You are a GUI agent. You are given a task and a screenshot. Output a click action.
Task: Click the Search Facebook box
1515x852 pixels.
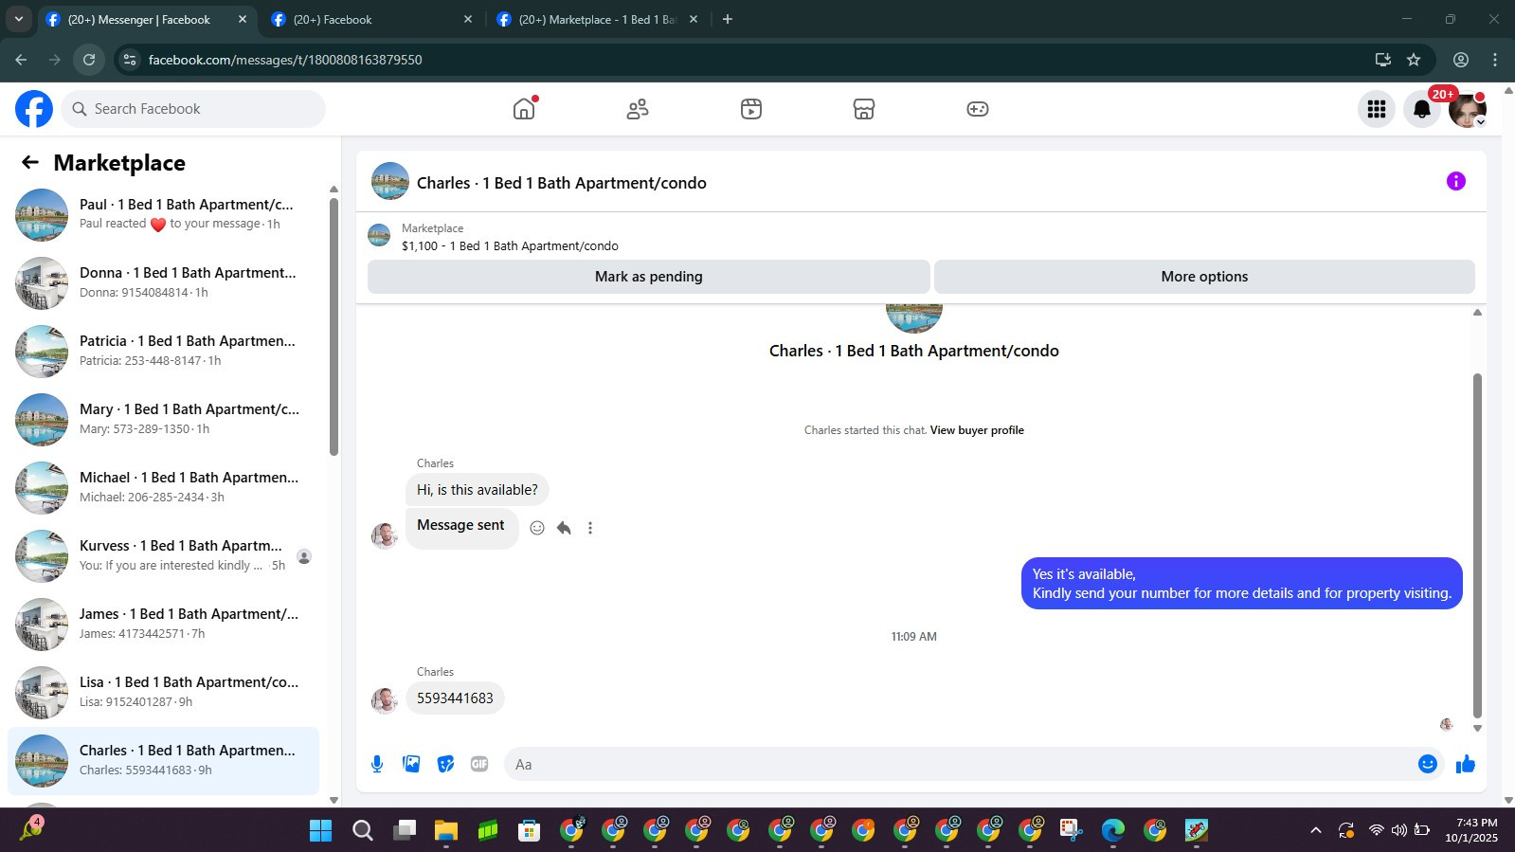[x=193, y=109]
